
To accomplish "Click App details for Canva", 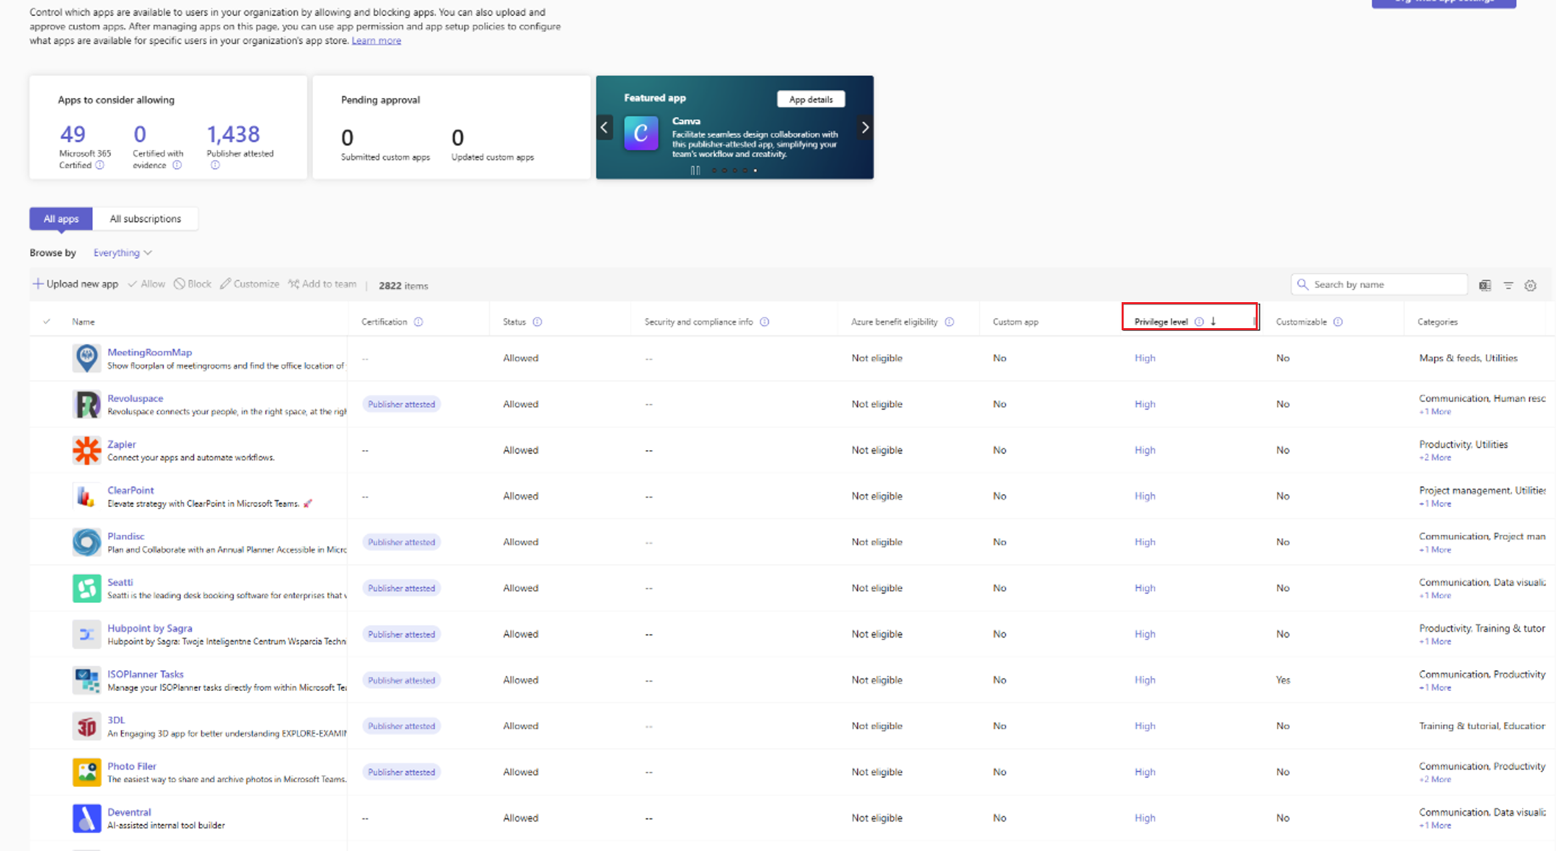I will point(811,99).
